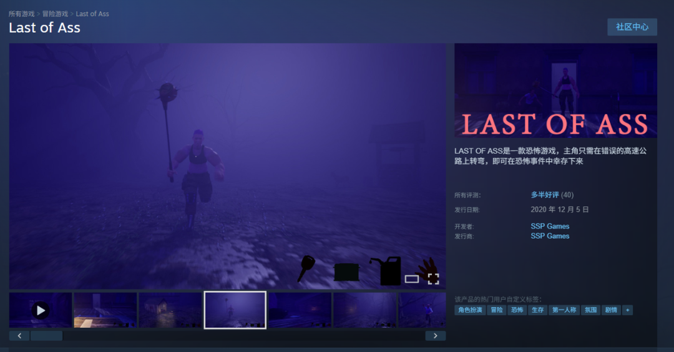Click the left arrow of thumbnail strip
Image resolution: width=674 pixels, height=352 pixels.
[19, 336]
